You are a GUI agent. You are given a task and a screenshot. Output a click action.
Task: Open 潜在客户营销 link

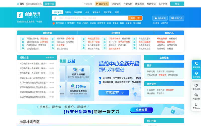point(93,42)
